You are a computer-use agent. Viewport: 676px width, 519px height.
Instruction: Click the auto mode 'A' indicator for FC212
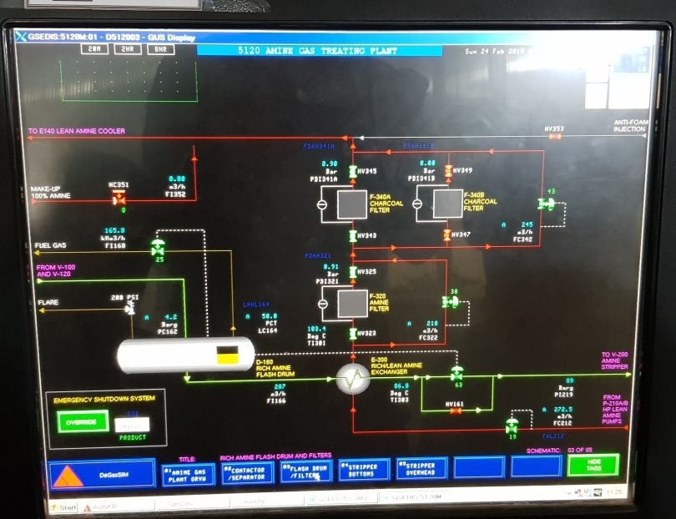(x=544, y=410)
